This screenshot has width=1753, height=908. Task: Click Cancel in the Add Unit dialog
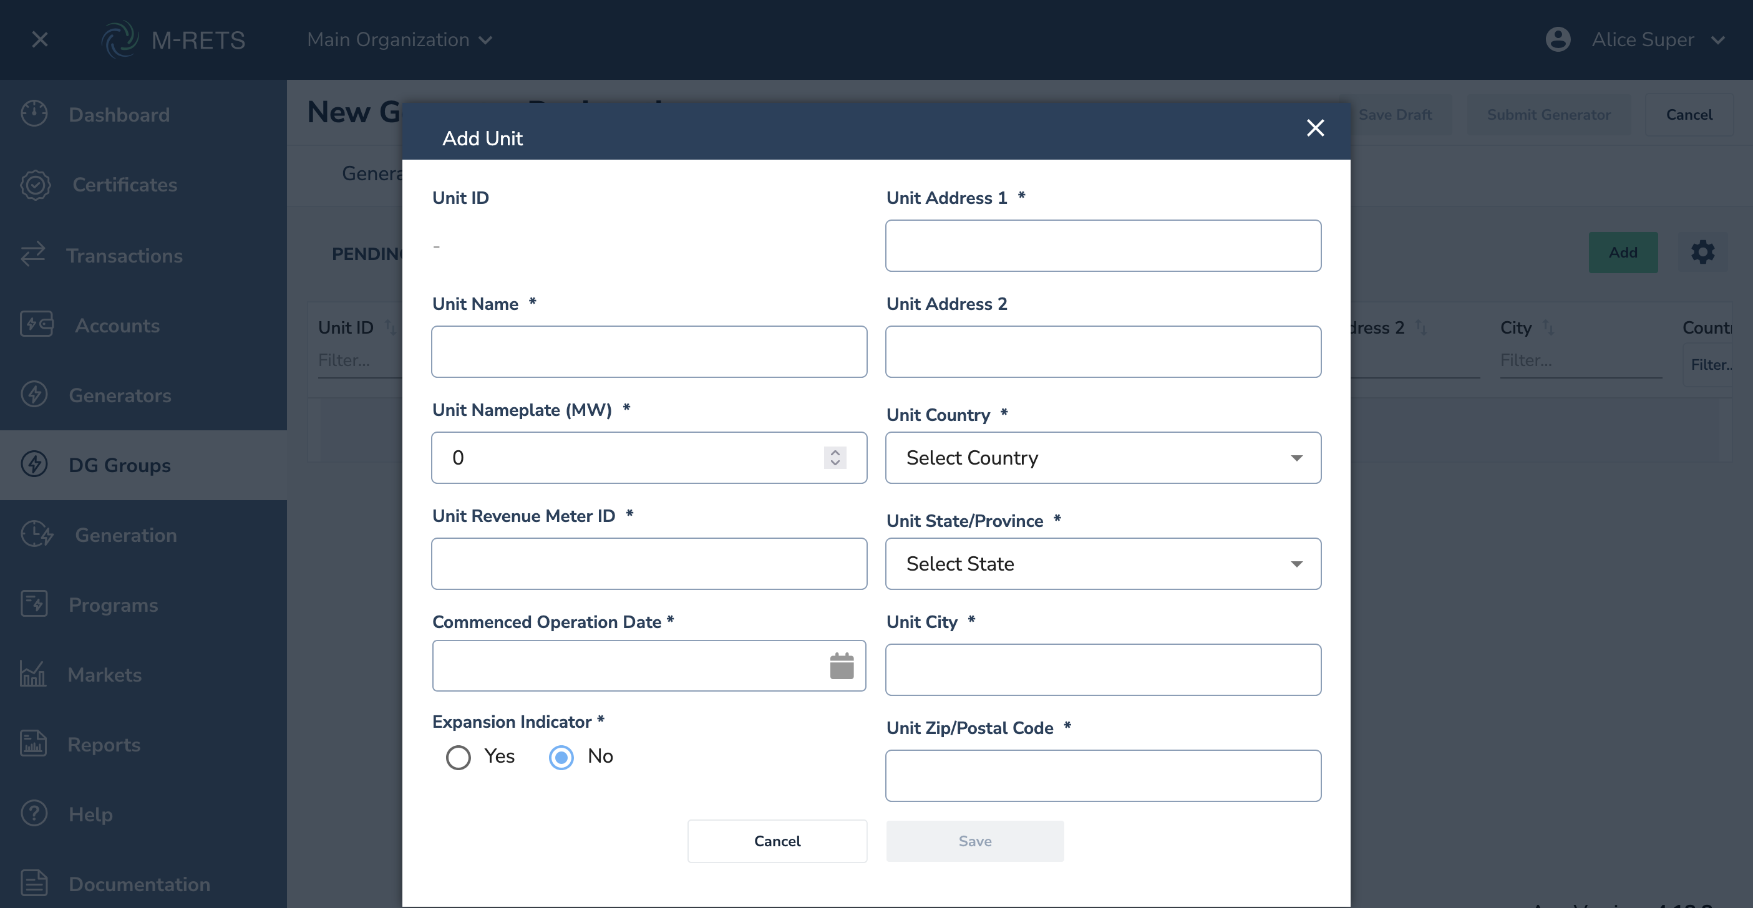point(777,841)
